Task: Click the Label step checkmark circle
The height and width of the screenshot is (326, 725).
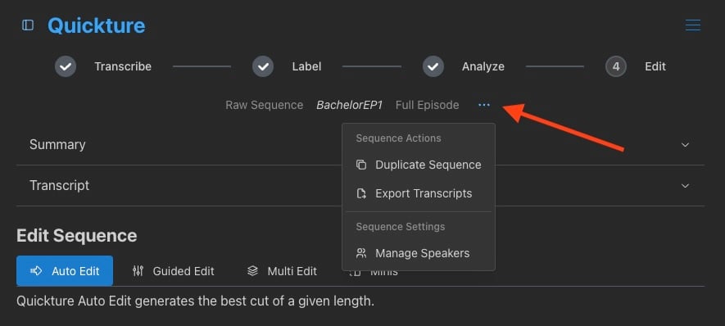Action: tap(263, 66)
